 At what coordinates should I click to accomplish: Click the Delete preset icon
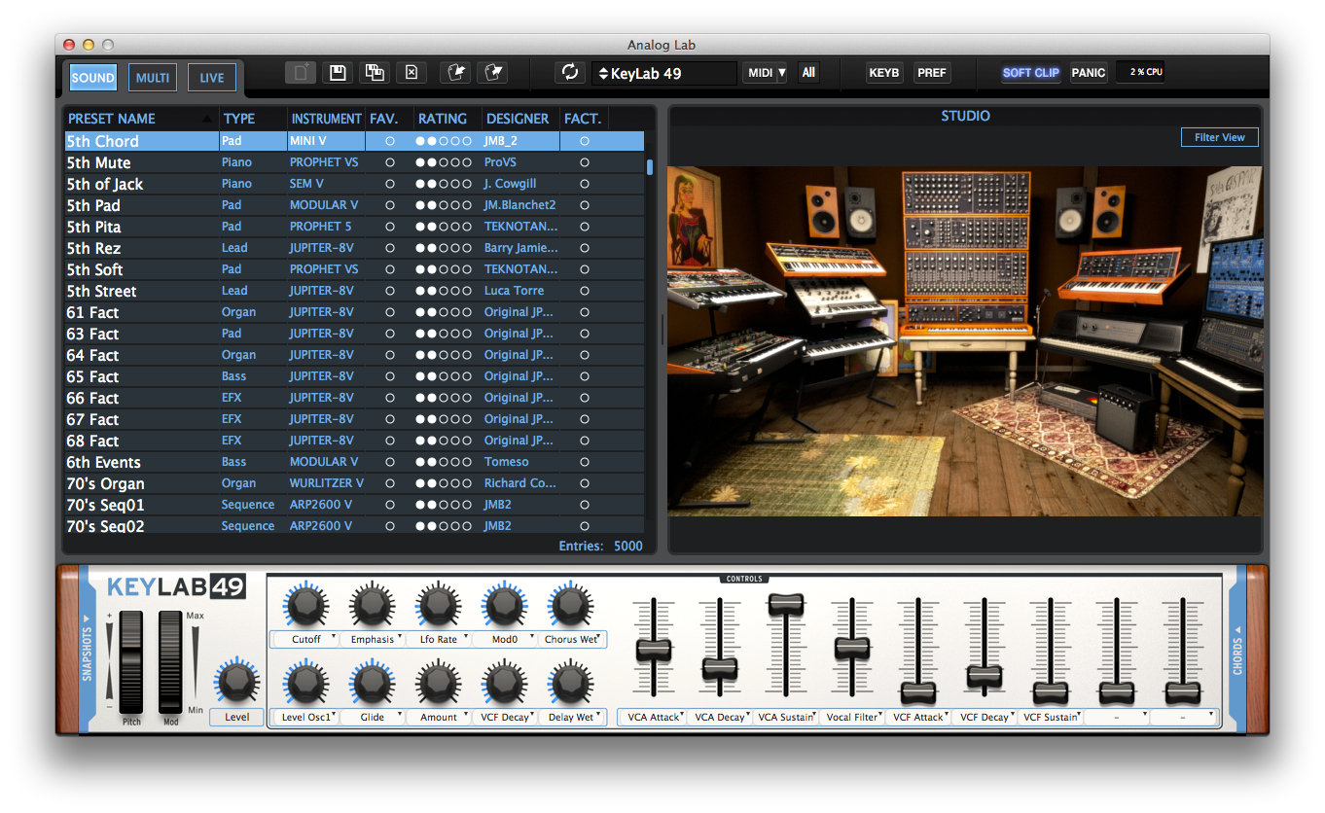pyautogui.click(x=411, y=73)
